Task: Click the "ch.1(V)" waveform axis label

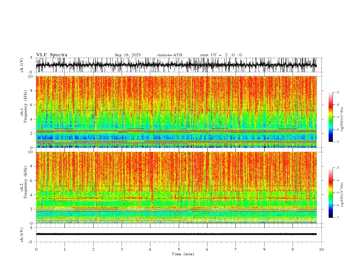Action: [22, 65]
